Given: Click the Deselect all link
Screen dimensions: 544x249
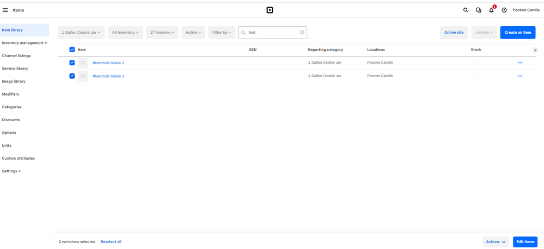Looking at the screenshot, I should [x=111, y=242].
